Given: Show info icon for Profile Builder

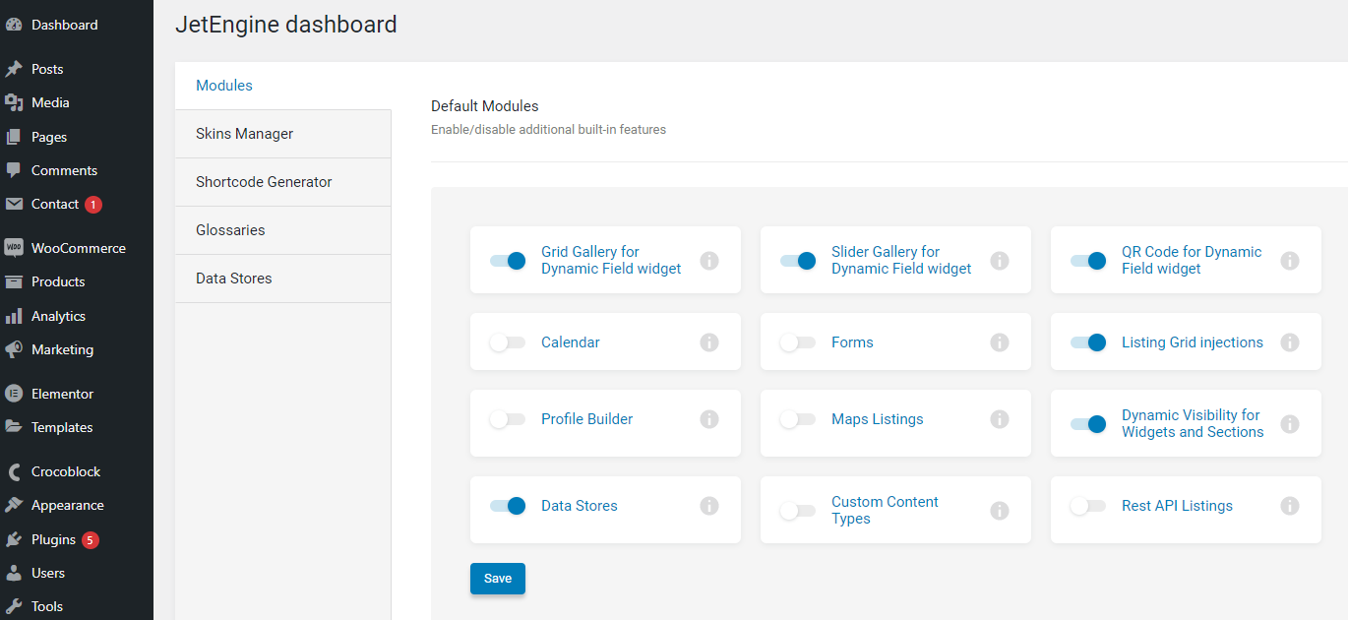Looking at the screenshot, I should 709,419.
